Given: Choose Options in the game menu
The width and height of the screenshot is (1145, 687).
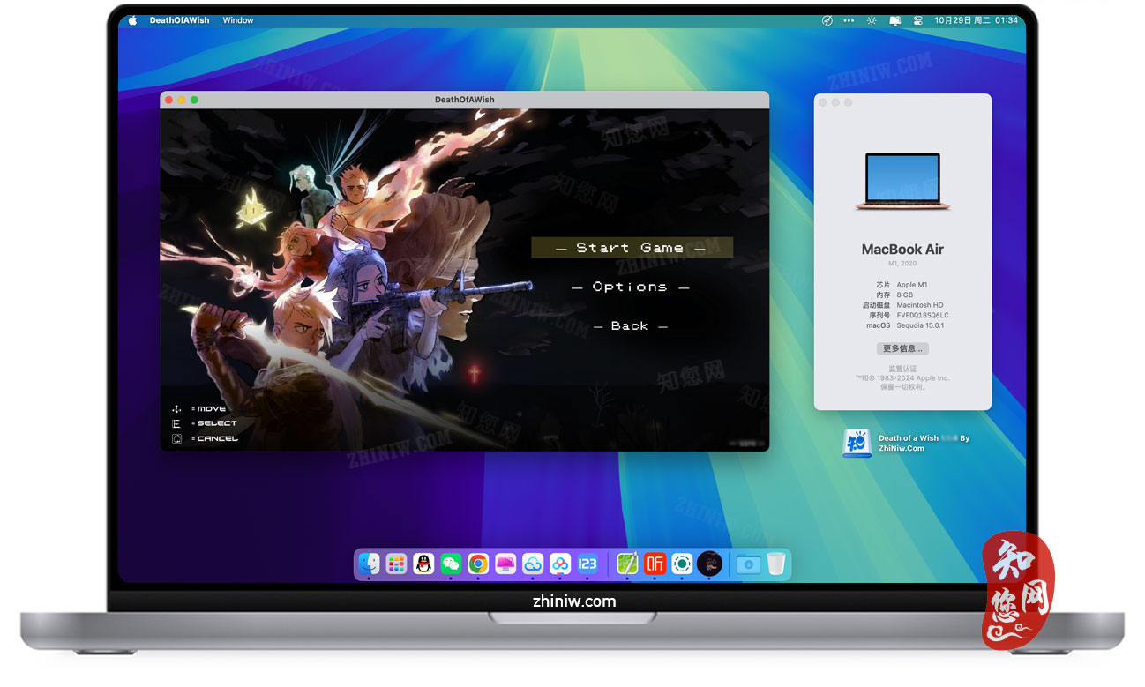Looking at the screenshot, I should click(631, 287).
